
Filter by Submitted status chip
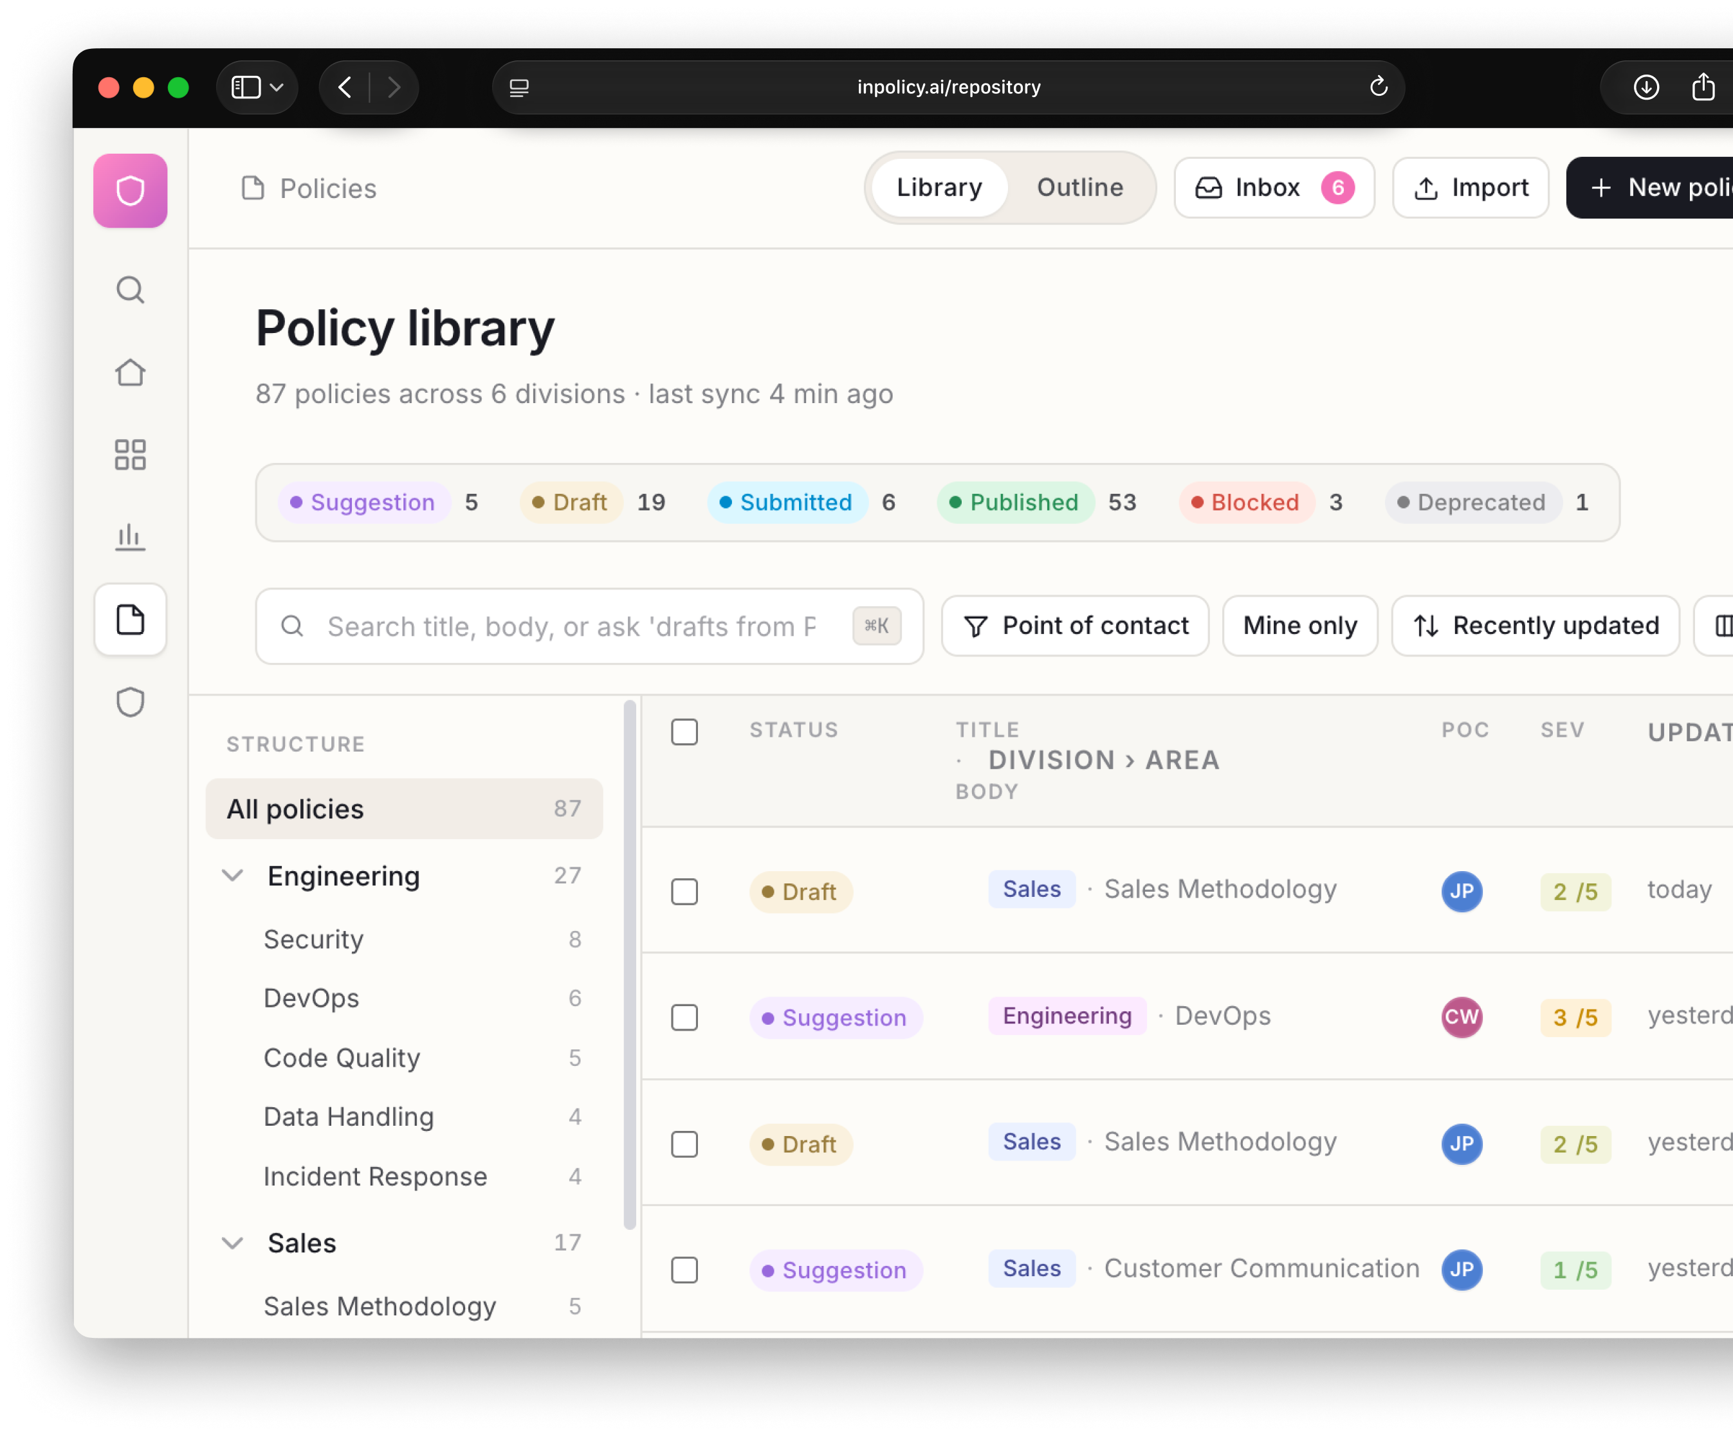(787, 502)
